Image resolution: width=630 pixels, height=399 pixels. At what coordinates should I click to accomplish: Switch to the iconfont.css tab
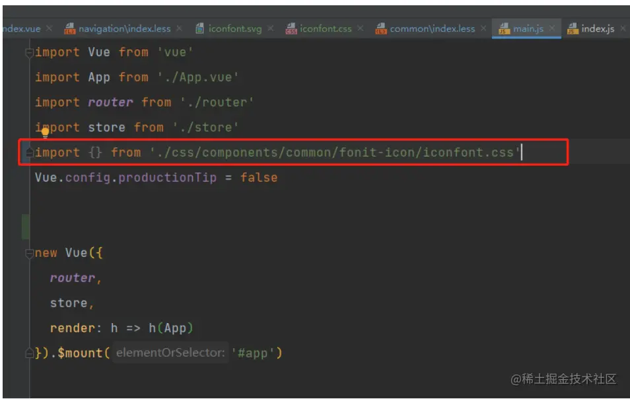pyautogui.click(x=326, y=29)
